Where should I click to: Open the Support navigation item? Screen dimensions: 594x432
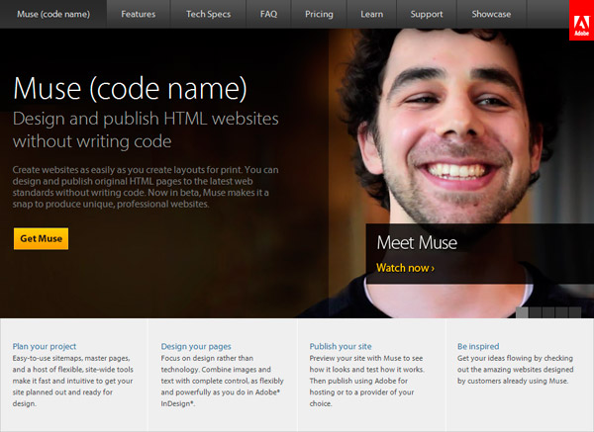(x=427, y=15)
